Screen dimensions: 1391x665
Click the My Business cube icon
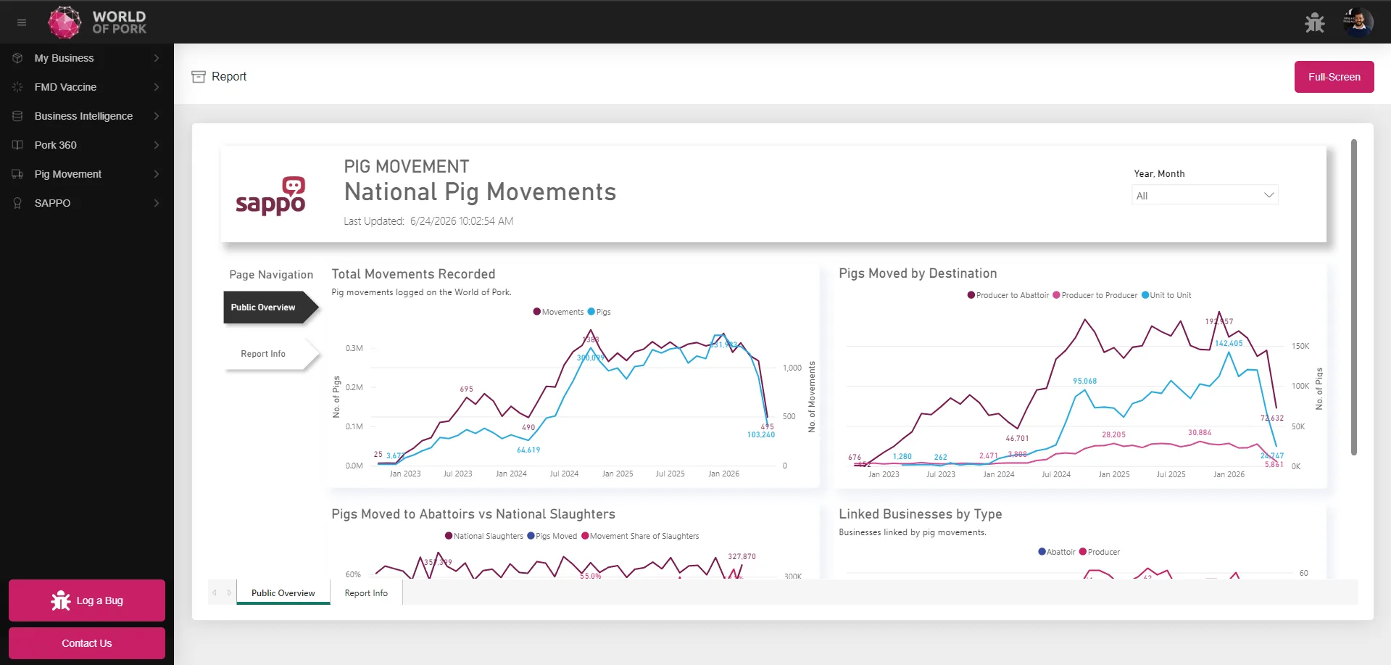point(17,58)
